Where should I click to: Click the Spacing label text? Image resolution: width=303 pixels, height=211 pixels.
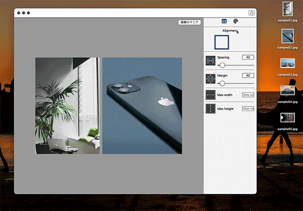[x=223, y=58]
